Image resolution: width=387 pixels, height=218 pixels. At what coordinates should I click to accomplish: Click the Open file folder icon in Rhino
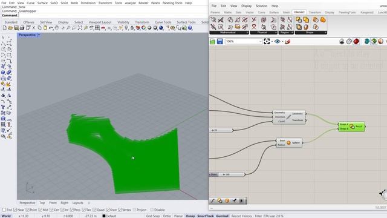click(x=10, y=28)
